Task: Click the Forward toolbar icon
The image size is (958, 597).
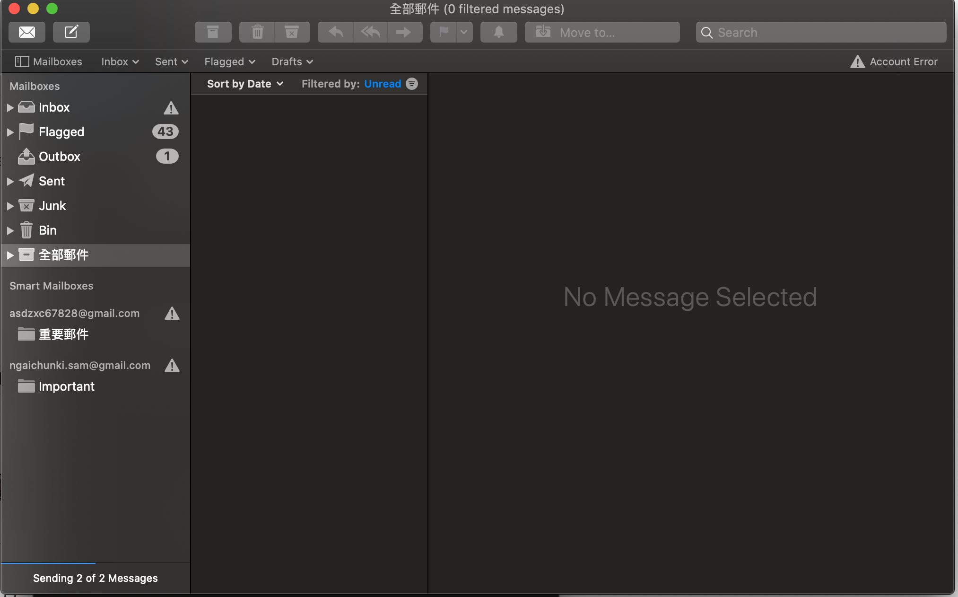Action: [404, 32]
